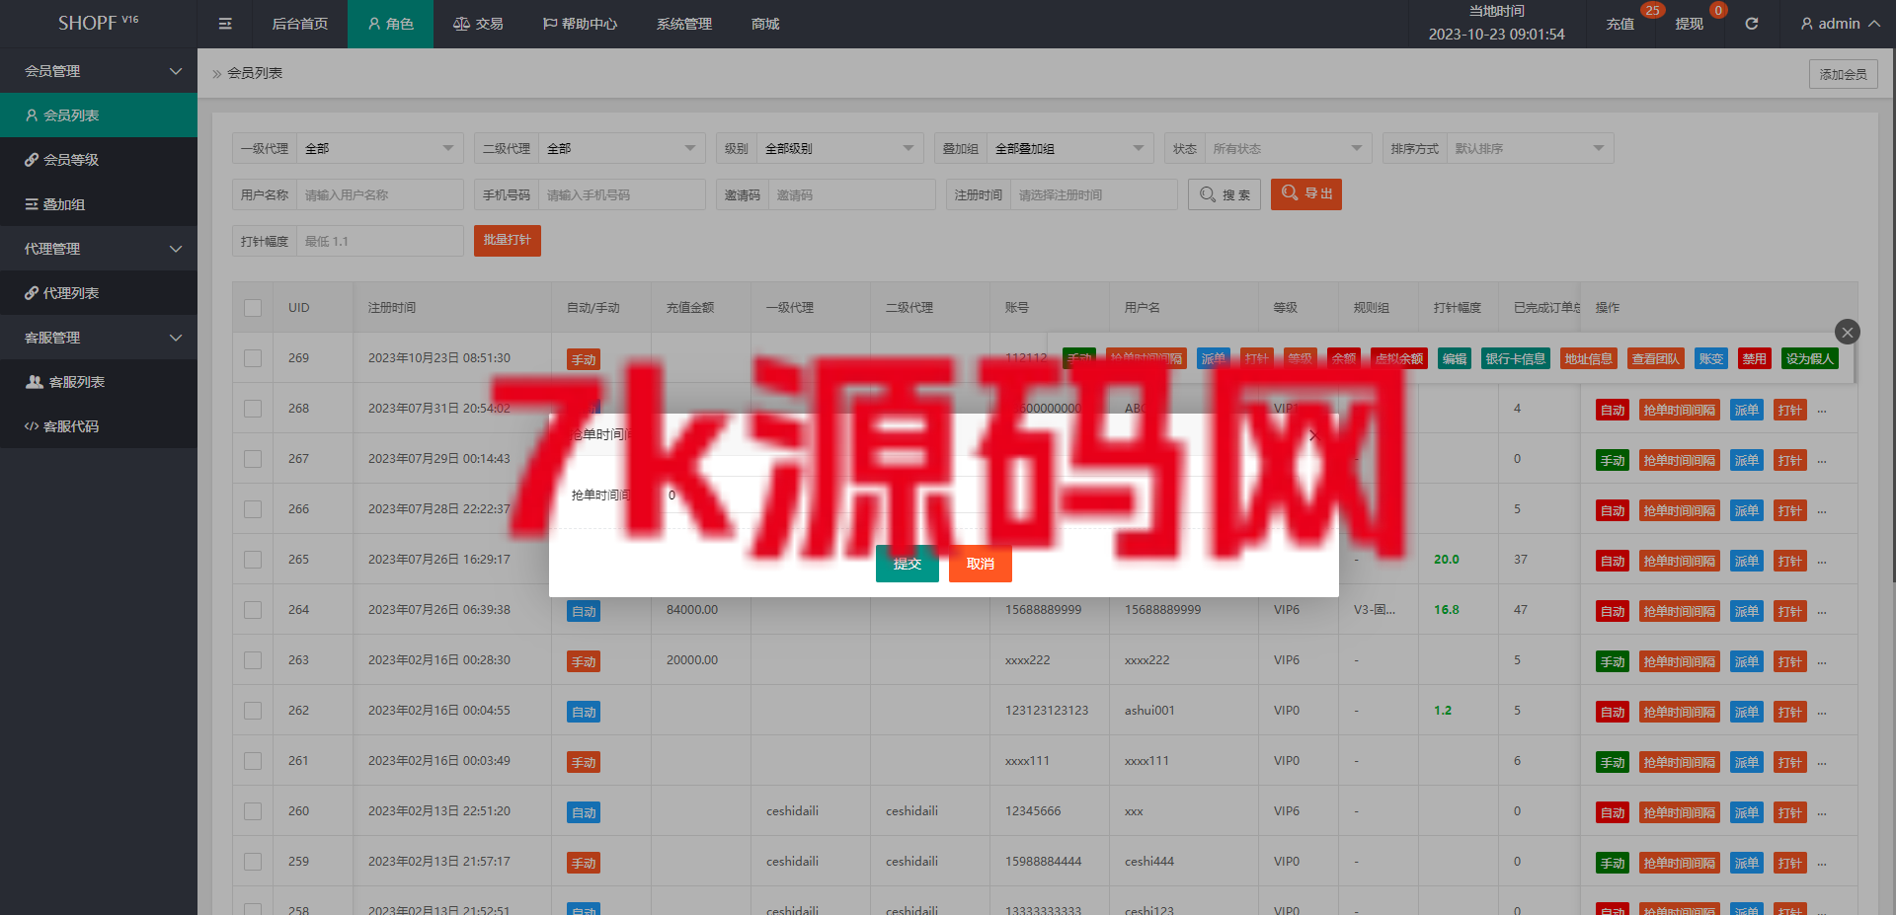Click 银行卡信息 in the popup action bar
Image resolution: width=1896 pixels, height=915 pixels.
pos(1515,359)
